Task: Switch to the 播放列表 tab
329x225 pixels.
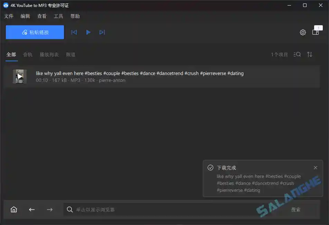Action: tap(49, 54)
